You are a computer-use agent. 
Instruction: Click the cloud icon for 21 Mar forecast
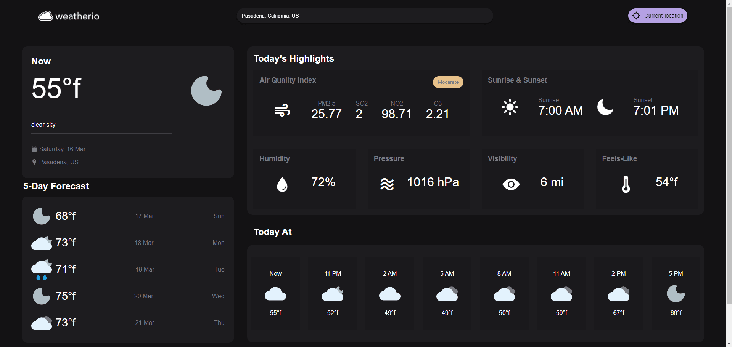click(41, 323)
